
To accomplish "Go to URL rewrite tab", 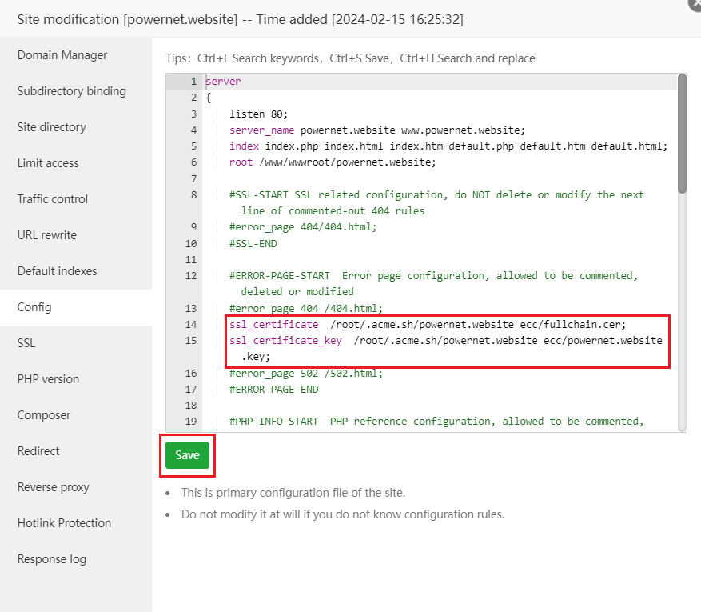I will [x=47, y=235].
